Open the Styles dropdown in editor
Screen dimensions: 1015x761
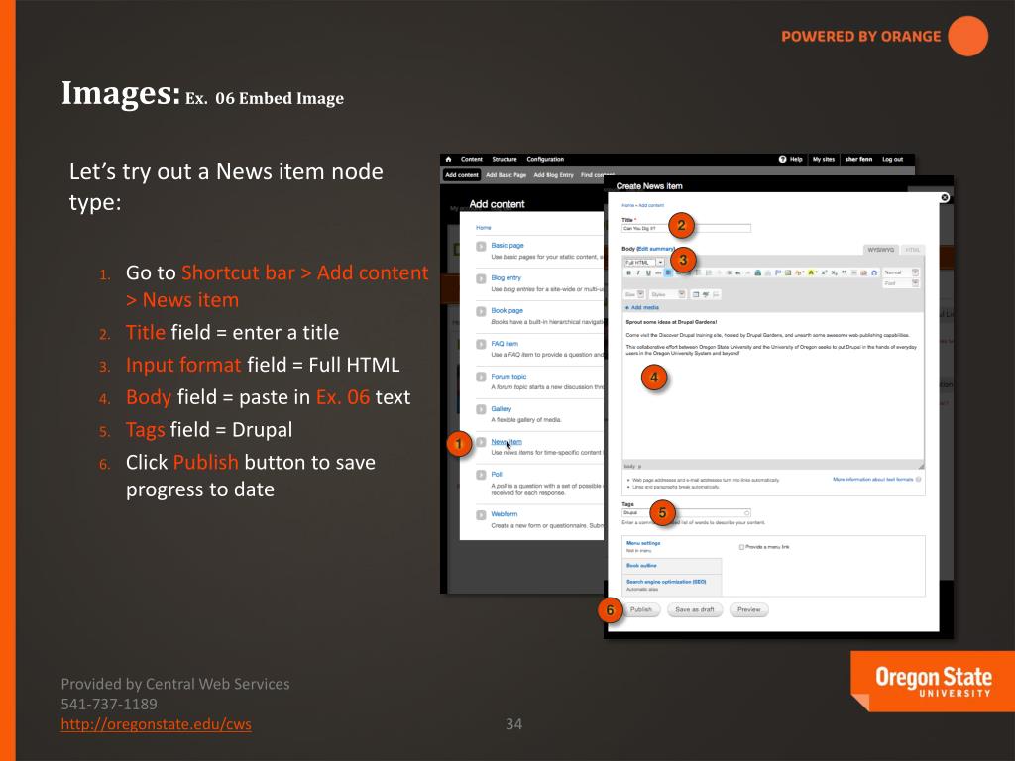pos(667,294)
